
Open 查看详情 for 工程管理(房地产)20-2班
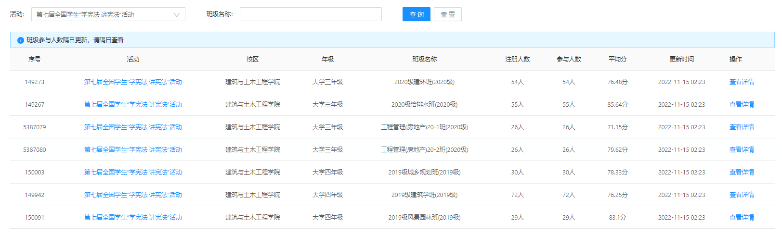[x=742, y=149]
